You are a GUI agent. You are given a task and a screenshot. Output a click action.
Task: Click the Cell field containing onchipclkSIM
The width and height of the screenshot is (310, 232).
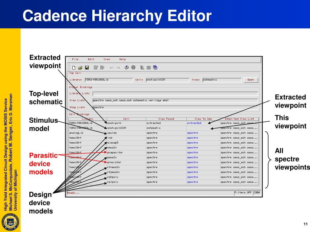pos(167,80)
